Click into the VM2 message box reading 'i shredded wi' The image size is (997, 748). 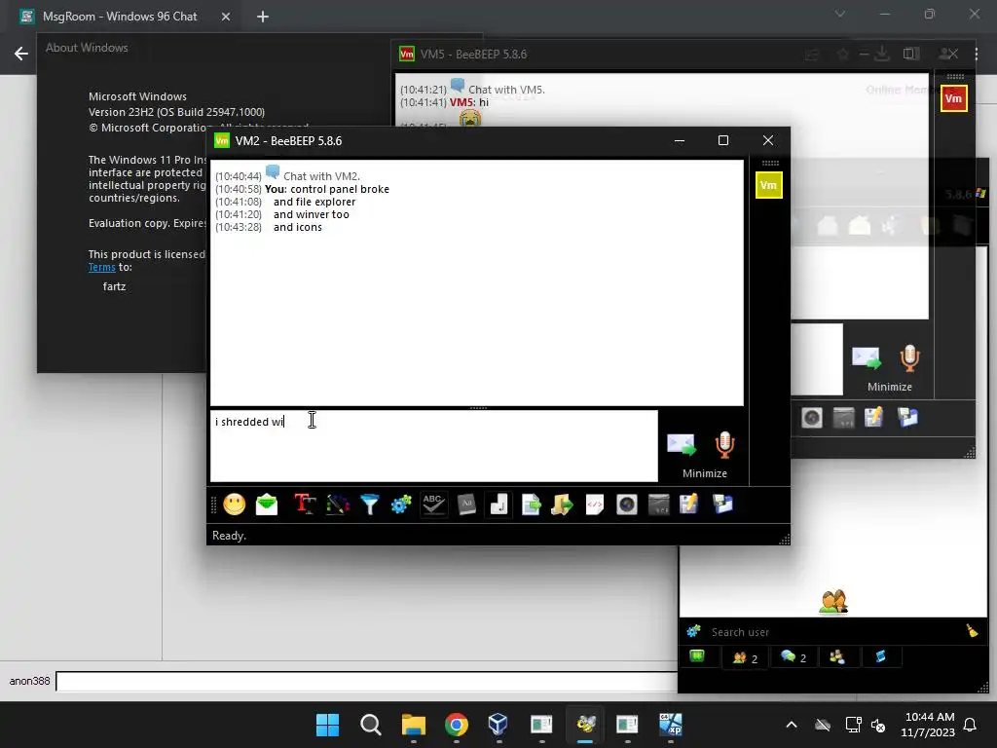433,446
